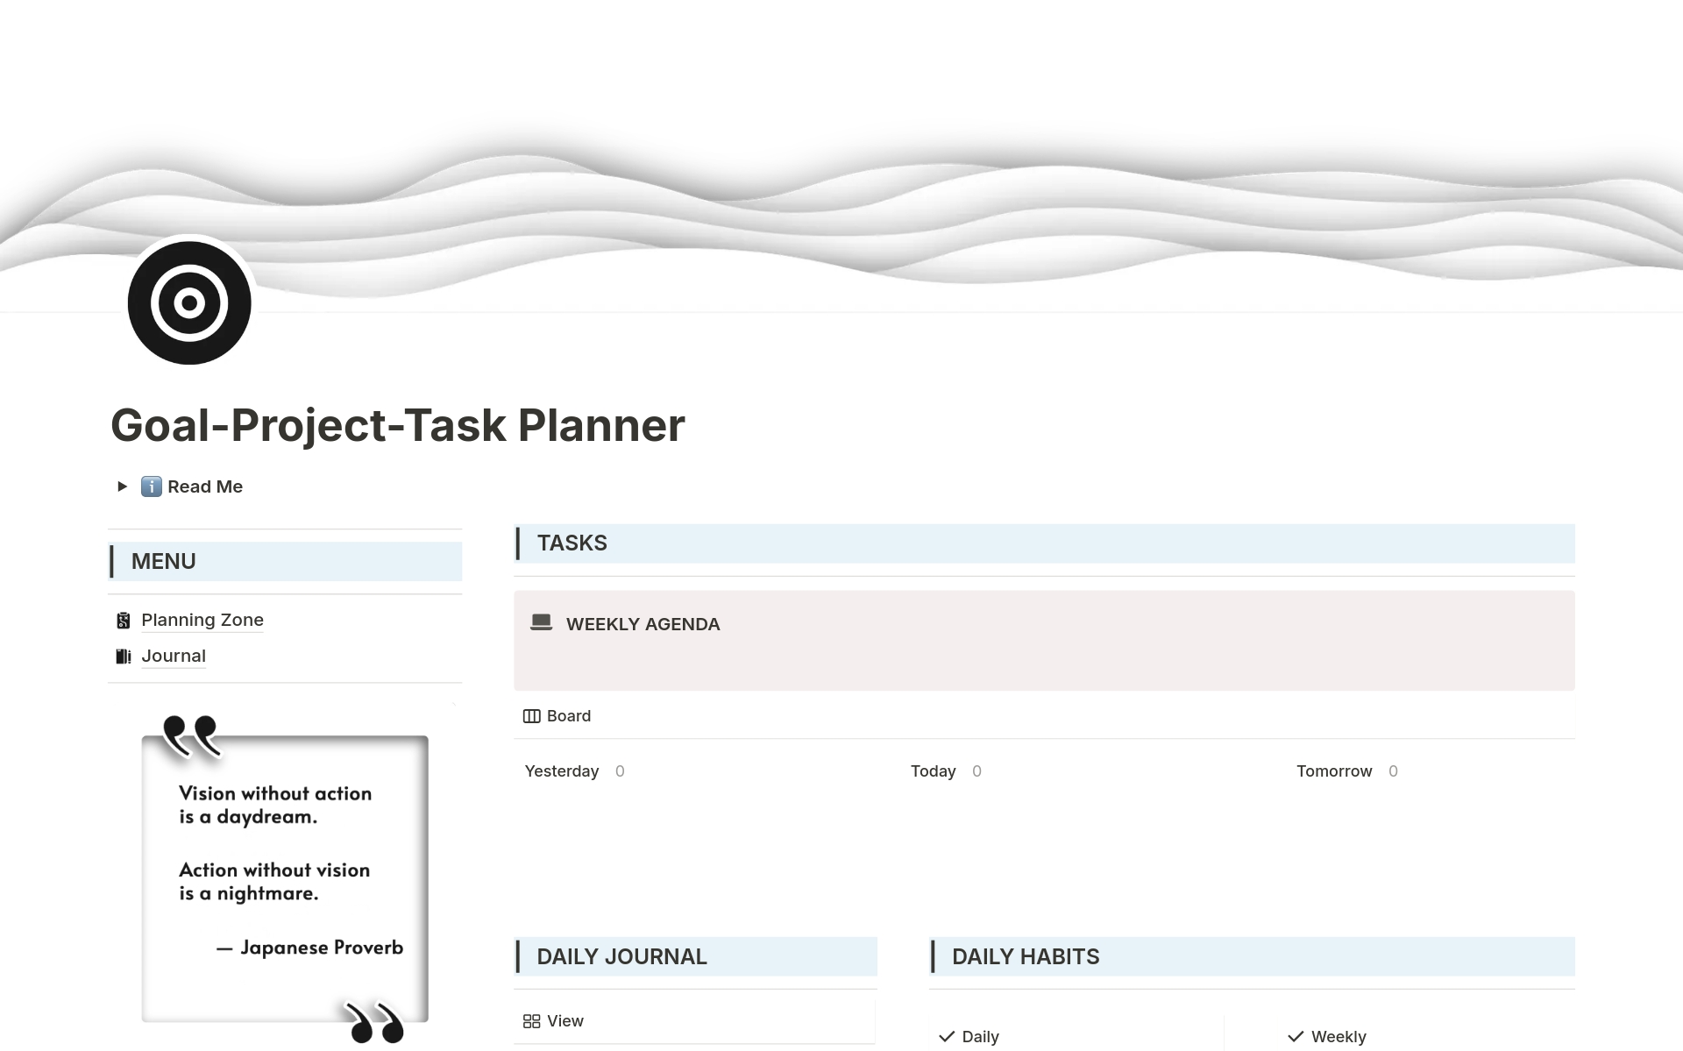The height and width of the screenshot is (1051, 1683).
Task: Click the info emoji next to Read Me
Action: click(151, 486)
